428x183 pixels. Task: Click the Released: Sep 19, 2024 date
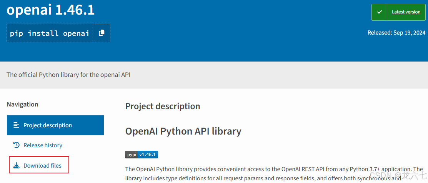coord(396,32)
